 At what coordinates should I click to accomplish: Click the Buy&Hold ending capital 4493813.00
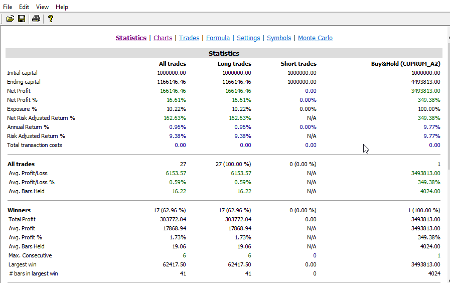(425, 82)
